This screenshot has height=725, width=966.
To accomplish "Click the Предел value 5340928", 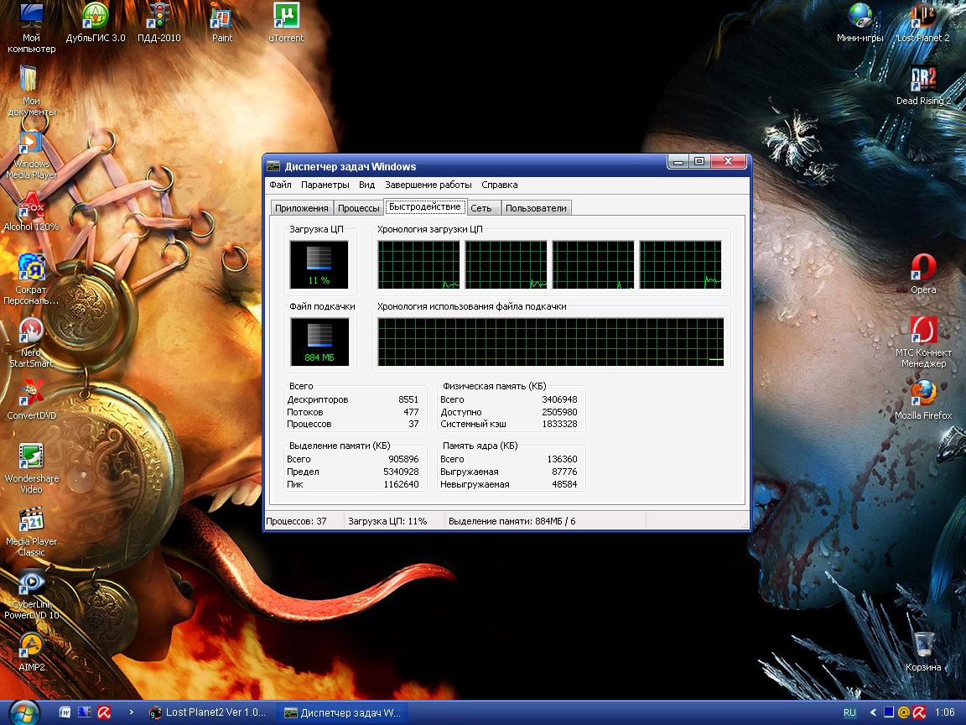I will pyautogui.click(x=401, y=472).
